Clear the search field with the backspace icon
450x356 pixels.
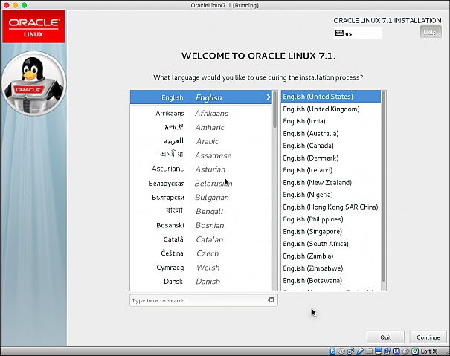tap(271, 300)
